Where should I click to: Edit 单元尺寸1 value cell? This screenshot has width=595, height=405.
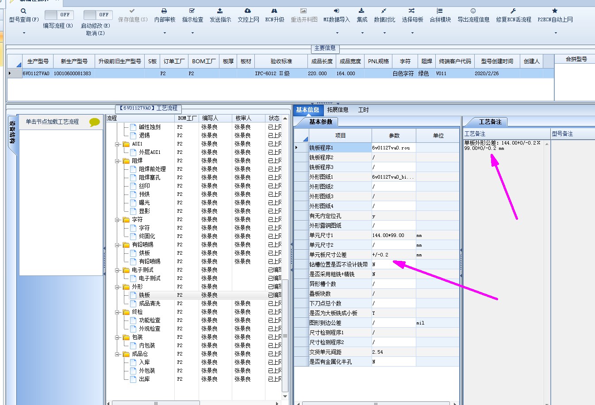(x=394, y=235)
